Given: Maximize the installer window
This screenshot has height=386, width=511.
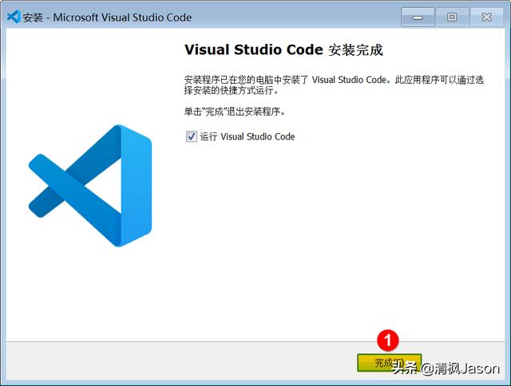Looking at the screenshot, I should click(452, 18).
